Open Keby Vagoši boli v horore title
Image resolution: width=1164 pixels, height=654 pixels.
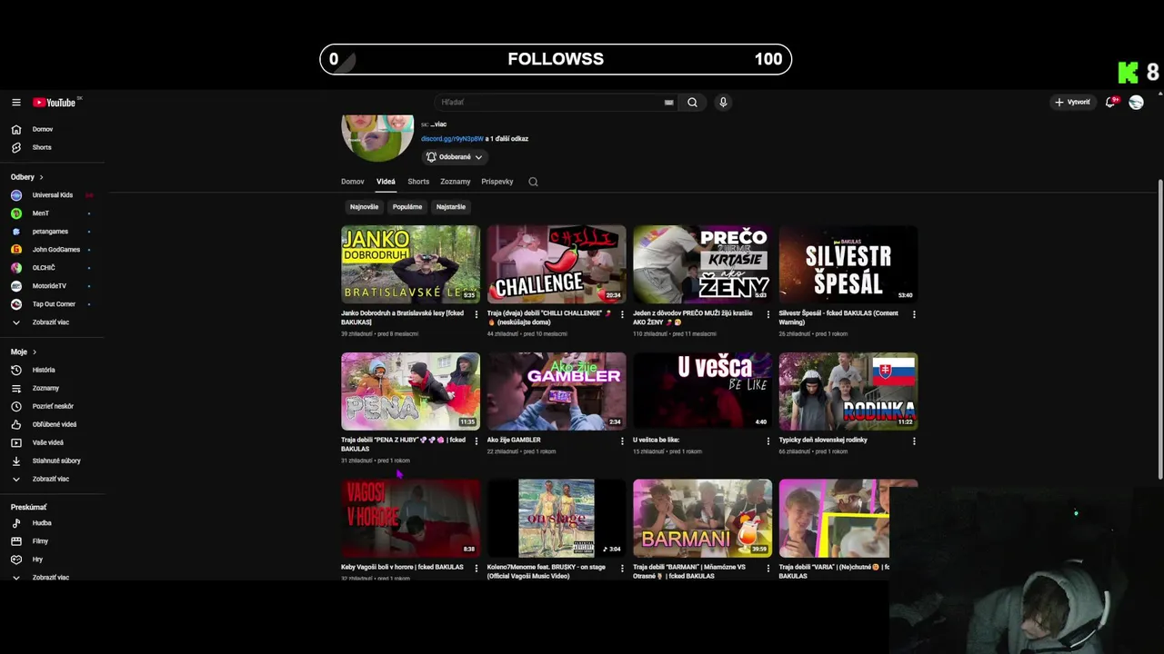pos(402,567)
